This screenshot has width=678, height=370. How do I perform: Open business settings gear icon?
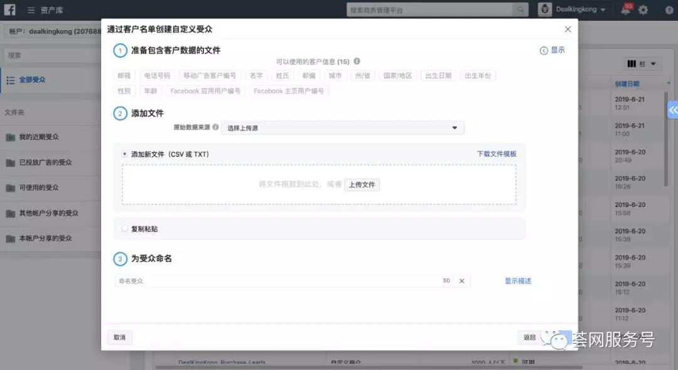click(642, 9)
